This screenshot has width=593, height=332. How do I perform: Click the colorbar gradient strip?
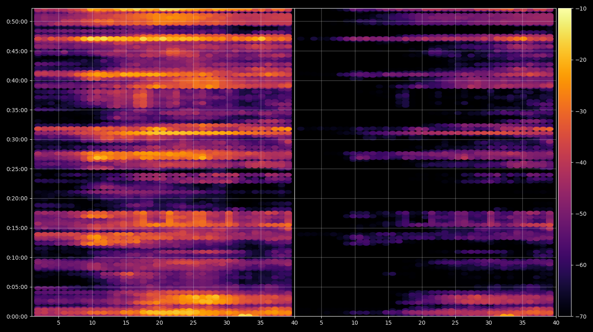[565, 162]
